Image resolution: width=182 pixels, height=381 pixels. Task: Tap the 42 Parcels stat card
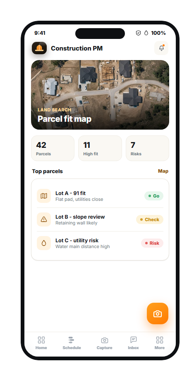53,148
